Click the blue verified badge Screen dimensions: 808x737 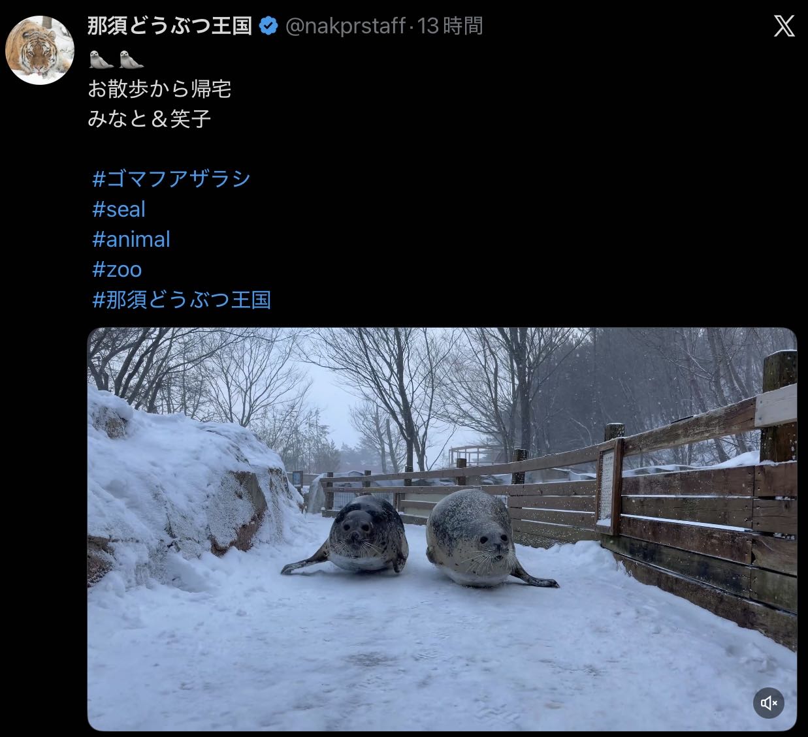click(x=268, y=26)
